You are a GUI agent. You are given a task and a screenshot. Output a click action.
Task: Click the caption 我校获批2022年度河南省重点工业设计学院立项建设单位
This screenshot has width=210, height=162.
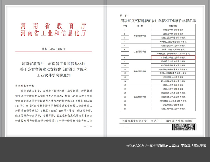(166, 145)
